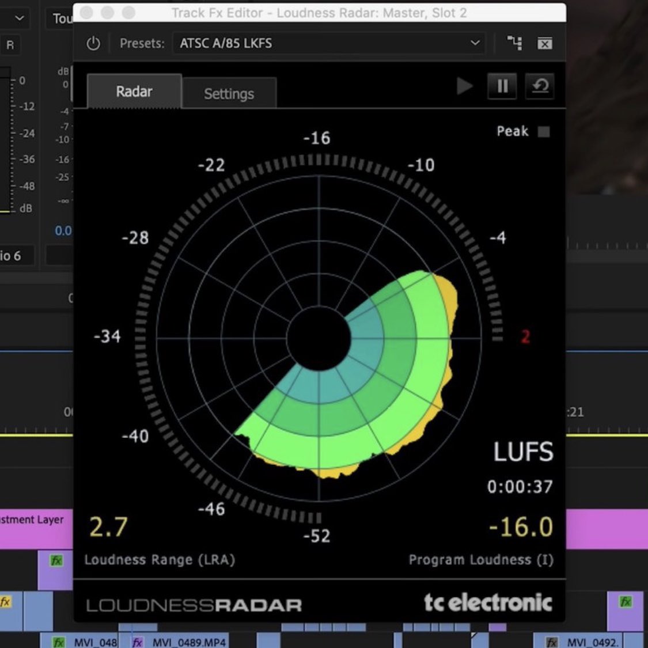The width and height of the screenshot is (648, 648).
Task: Click the Program Loudness (I) label
Action: click(481, 559)
